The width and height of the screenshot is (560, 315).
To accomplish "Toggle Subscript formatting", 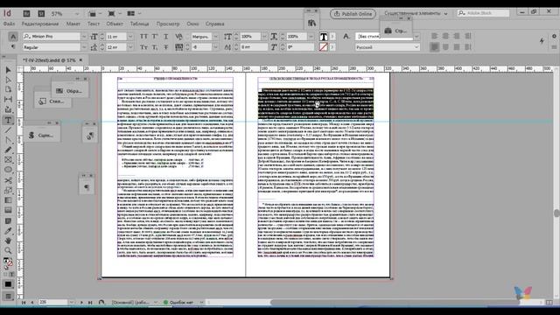I will [x=155, y=47].
